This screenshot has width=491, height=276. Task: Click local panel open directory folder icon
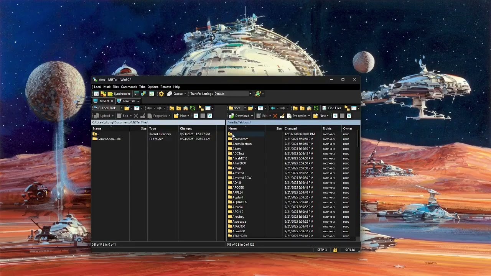(127, 108)
